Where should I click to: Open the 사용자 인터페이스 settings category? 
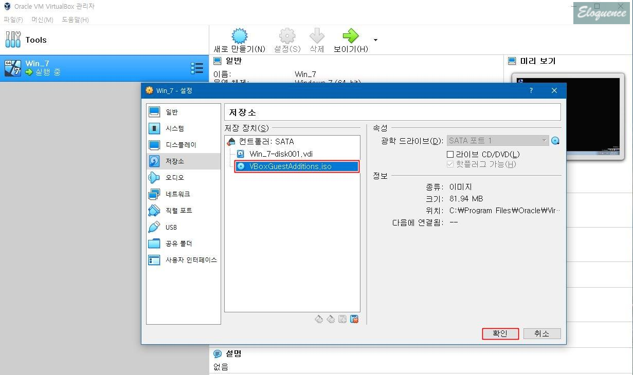click(183, 260)
